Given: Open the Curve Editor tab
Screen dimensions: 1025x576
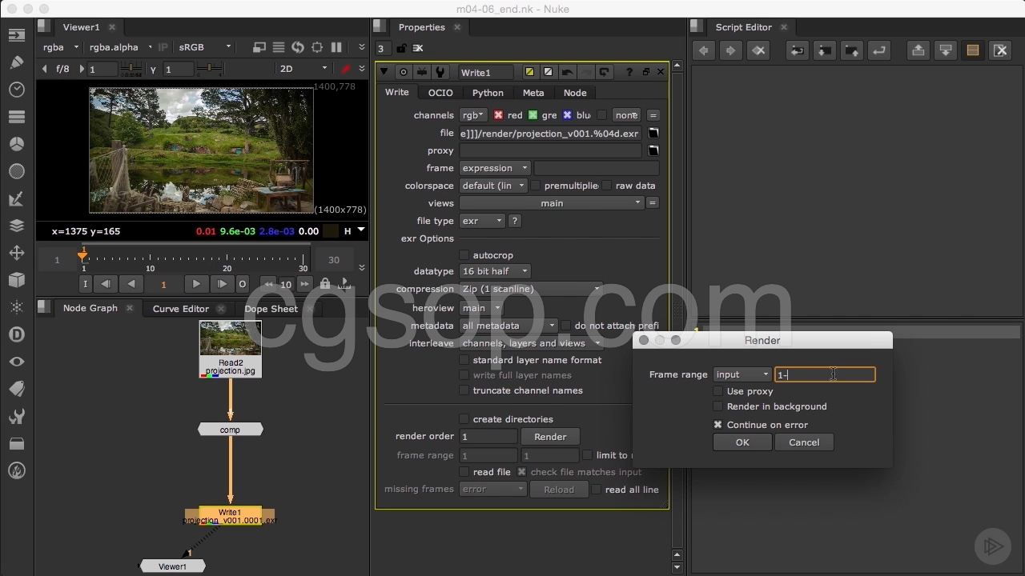Looking at the screenshot, I should pyautogui.click(x=180, y=309).
